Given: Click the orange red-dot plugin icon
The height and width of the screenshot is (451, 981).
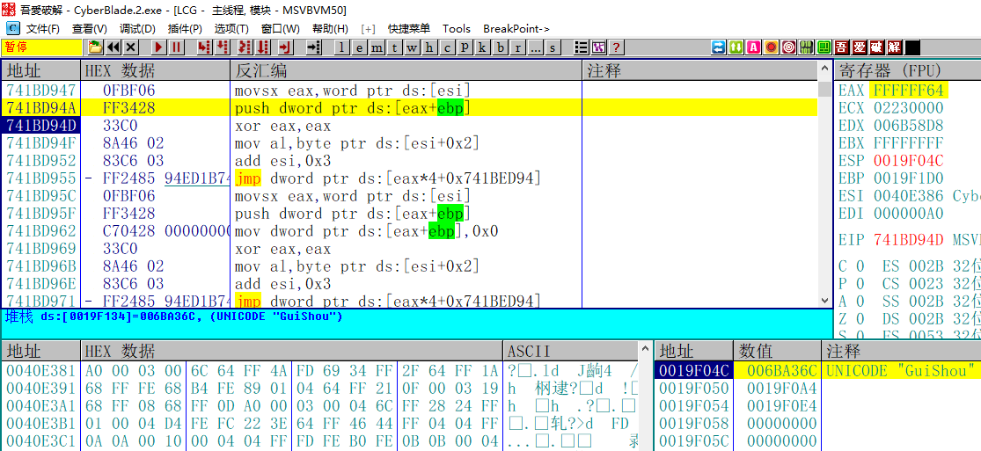Looking at the screenshot, I should 772,47.
